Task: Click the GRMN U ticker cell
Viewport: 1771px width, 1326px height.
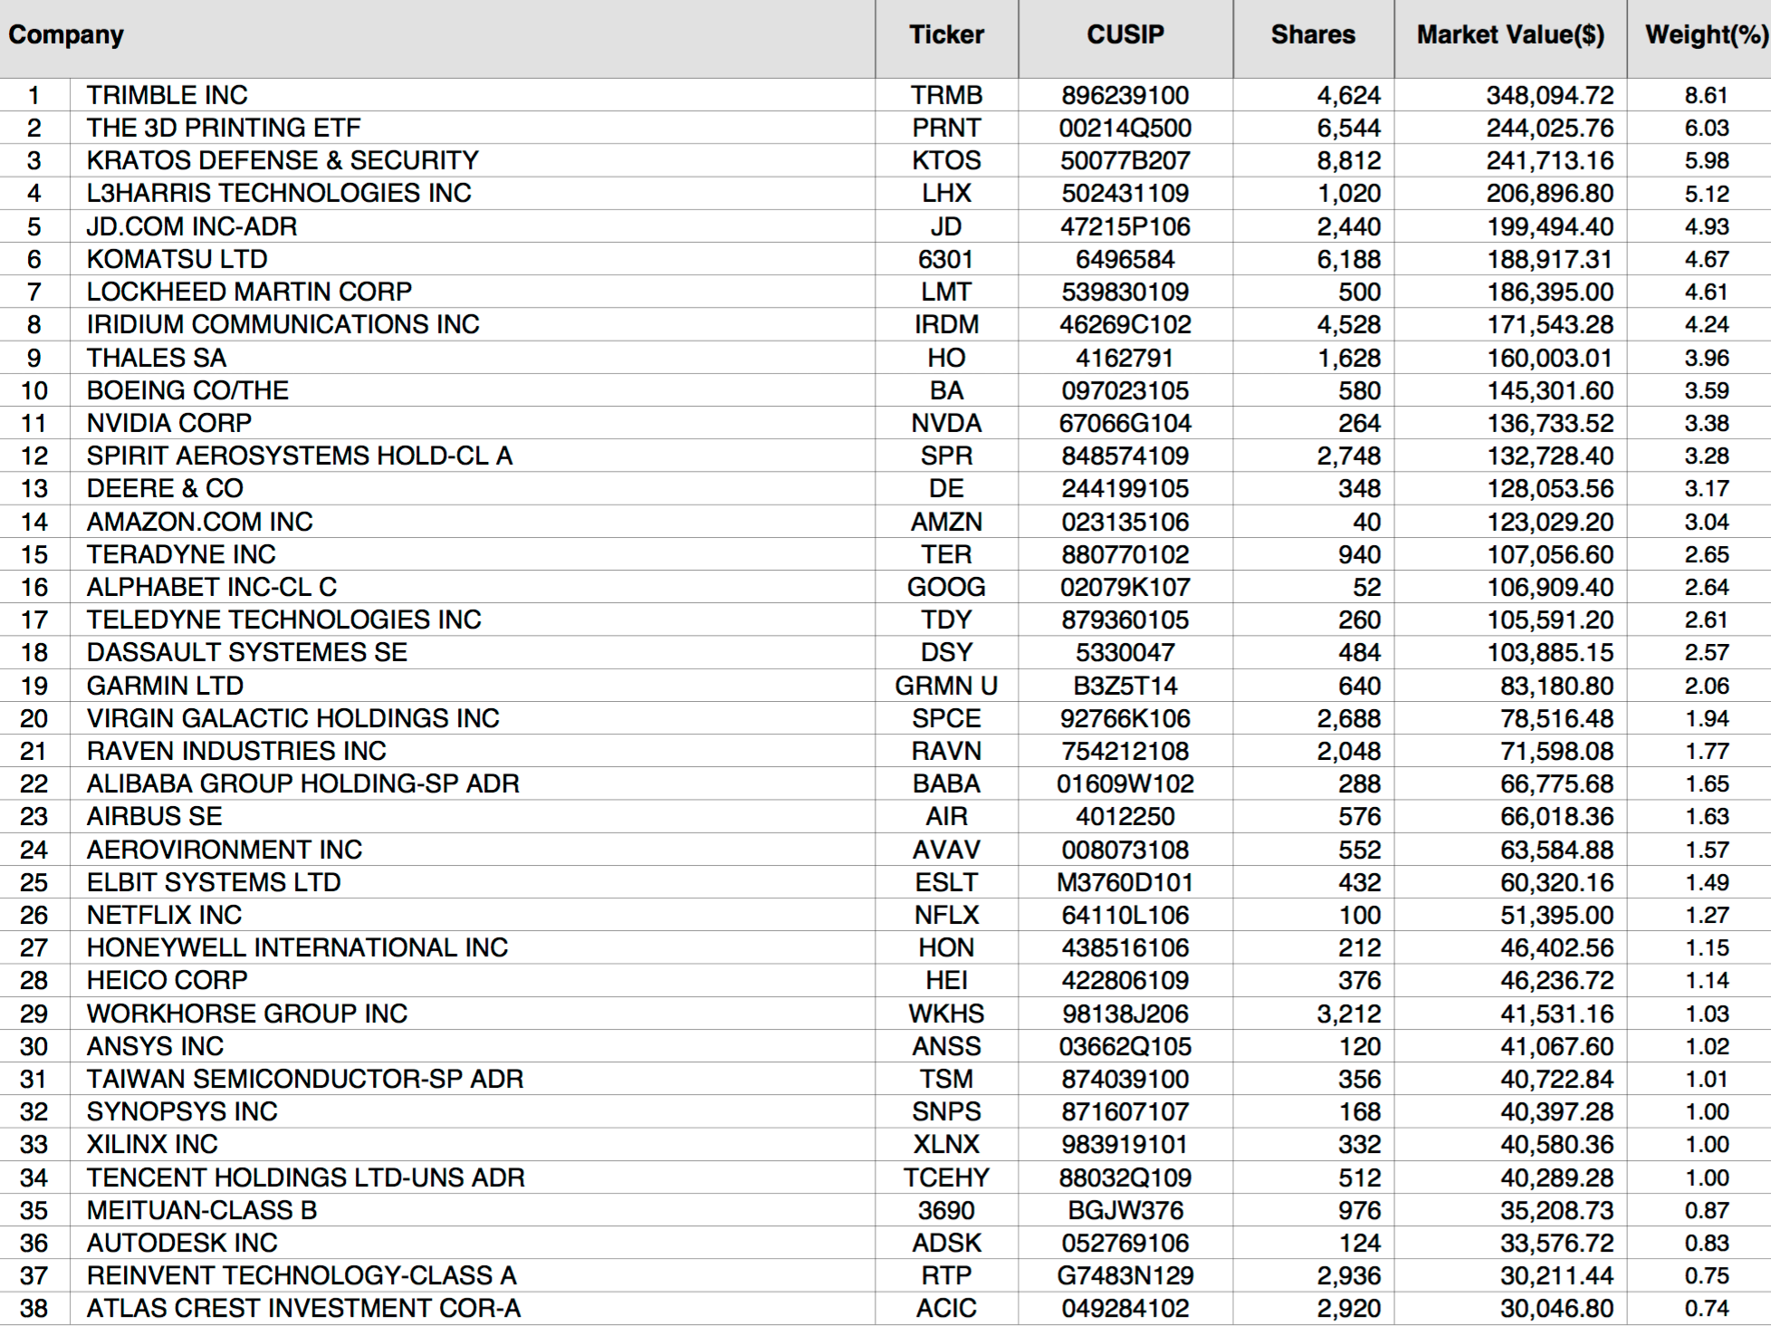Action: (946, 686)
